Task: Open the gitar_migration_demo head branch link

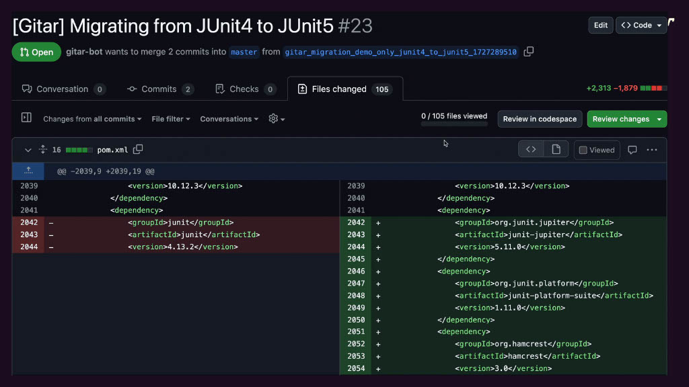Action: point(401,52)
